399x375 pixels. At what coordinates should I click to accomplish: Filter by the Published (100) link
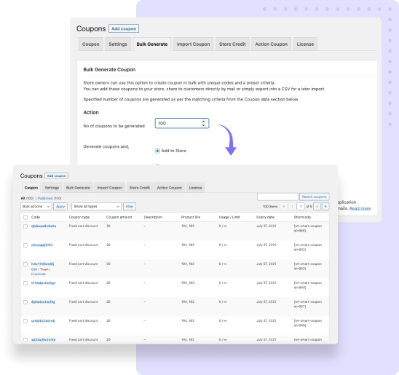tap(50, 198)
